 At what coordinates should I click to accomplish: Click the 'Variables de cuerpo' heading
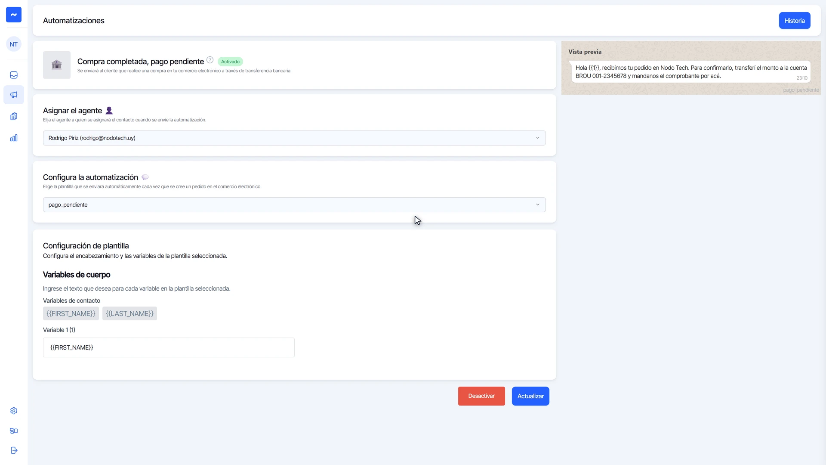(77, 275)
